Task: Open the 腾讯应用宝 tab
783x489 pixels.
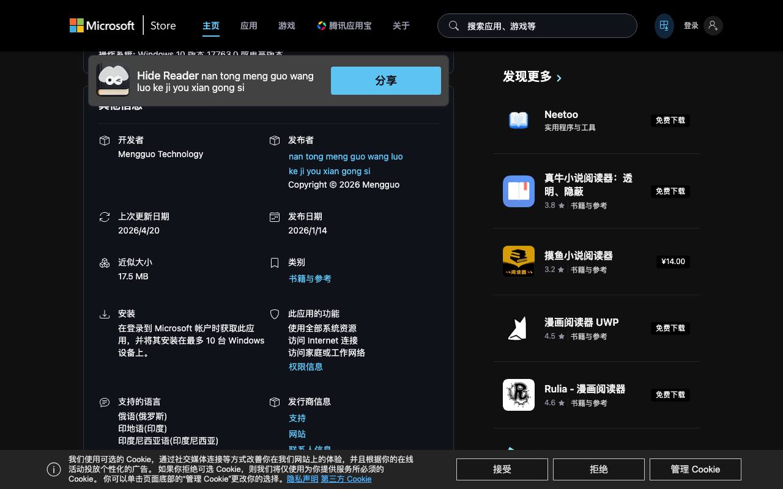Action: pos(344,26)
